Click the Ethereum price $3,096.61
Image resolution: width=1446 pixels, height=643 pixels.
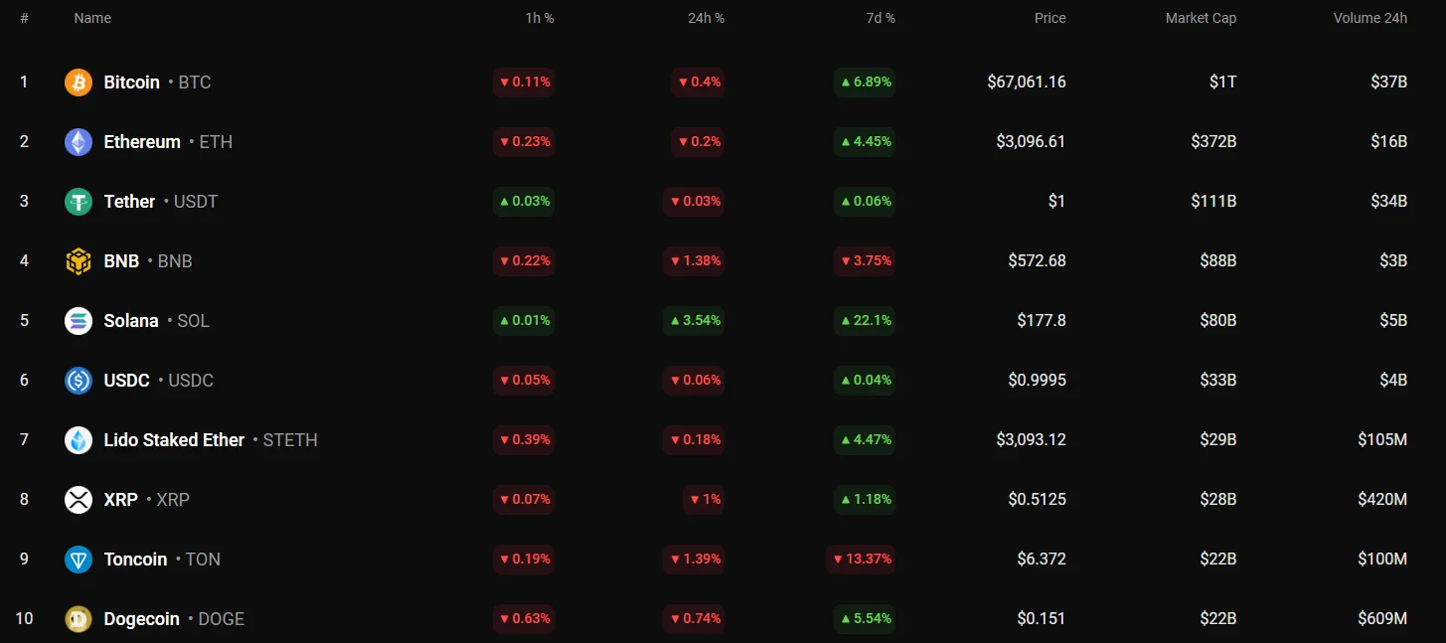(x=1031, y=141)
